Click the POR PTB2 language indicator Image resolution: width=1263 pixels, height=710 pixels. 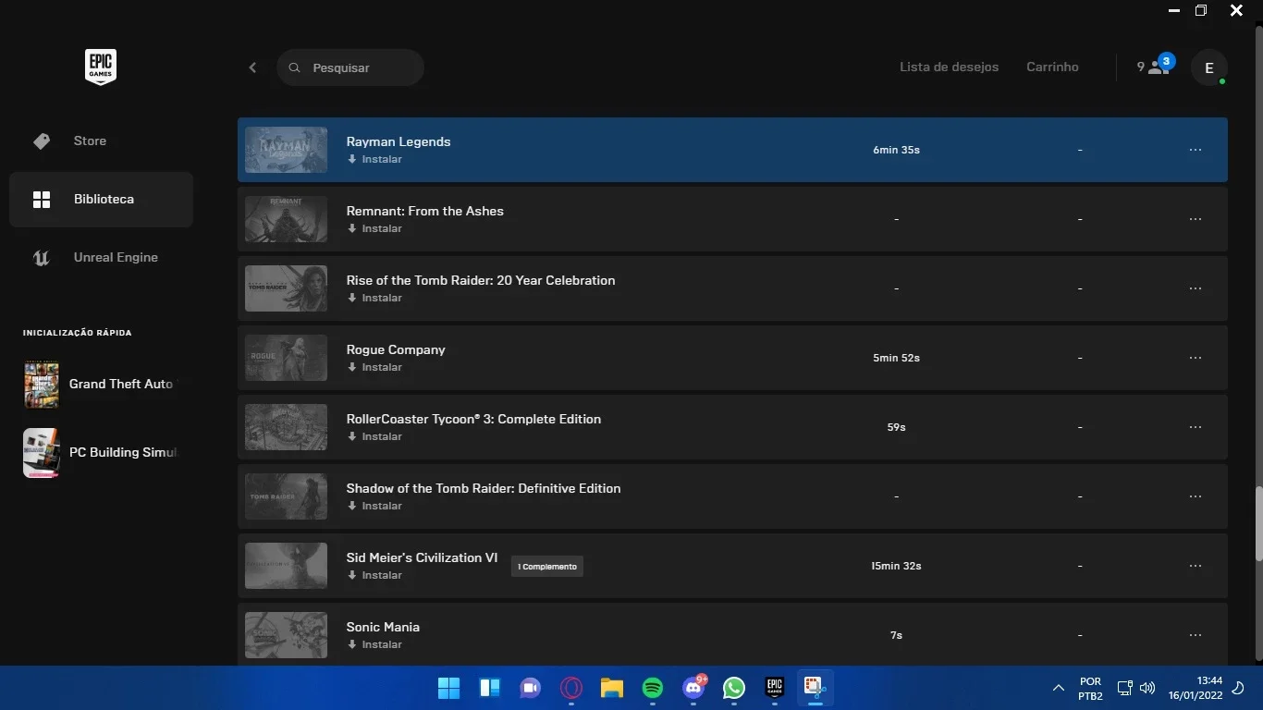(x=1090, y=688)
